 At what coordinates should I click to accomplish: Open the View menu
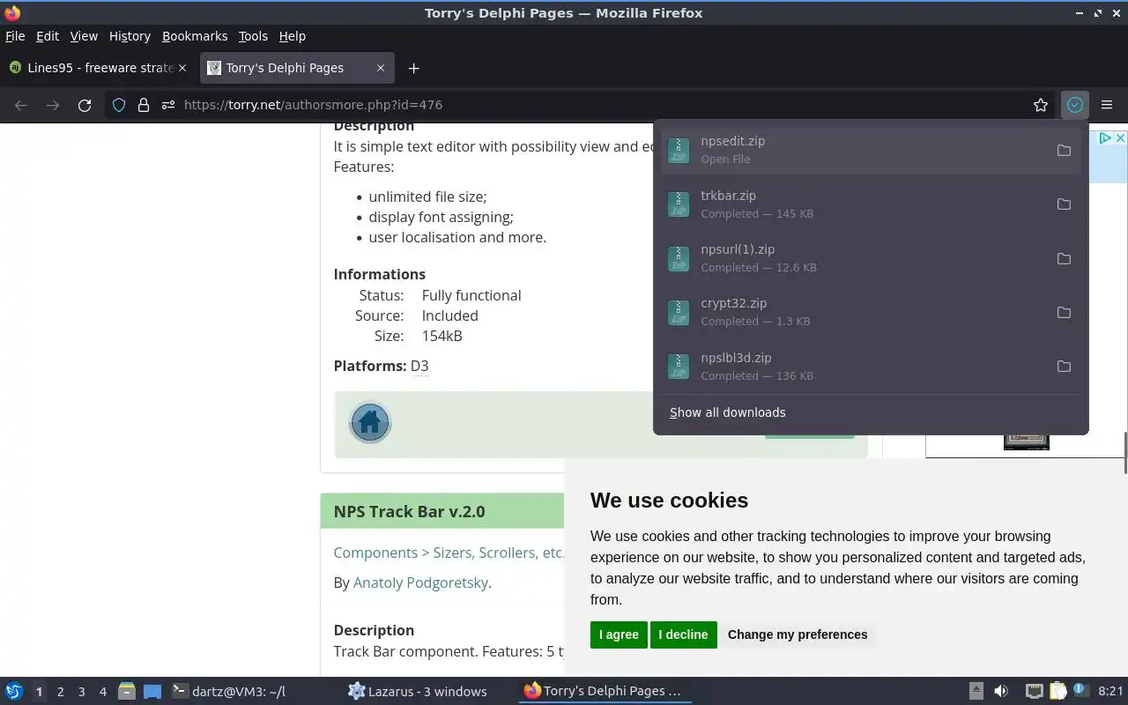point(84,36)
